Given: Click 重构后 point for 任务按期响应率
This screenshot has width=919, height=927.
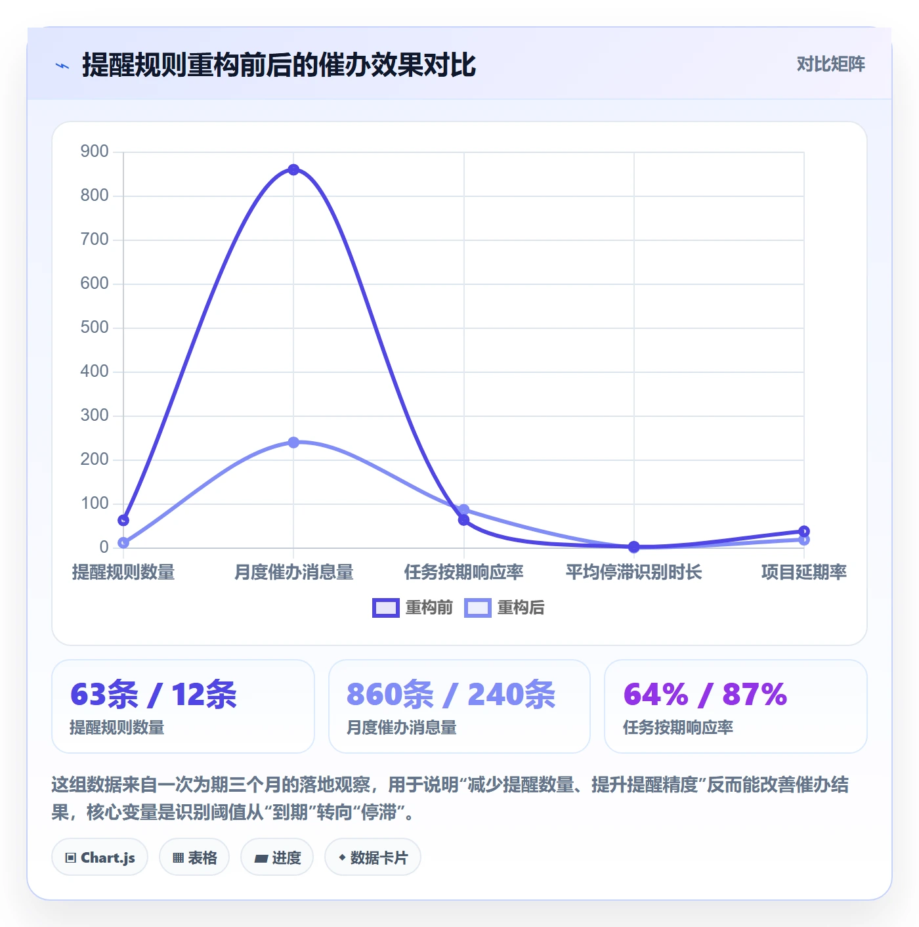Looking at the screenshot, I should [x=463, y=509].
